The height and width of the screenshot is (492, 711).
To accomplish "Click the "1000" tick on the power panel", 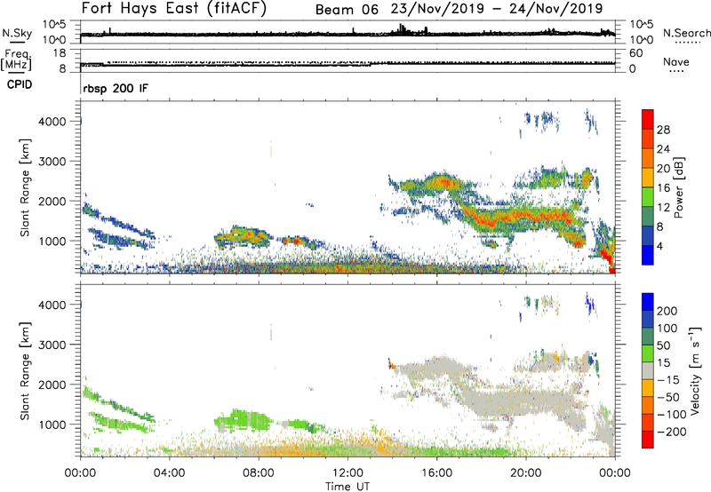I will [x=52, y=241].
